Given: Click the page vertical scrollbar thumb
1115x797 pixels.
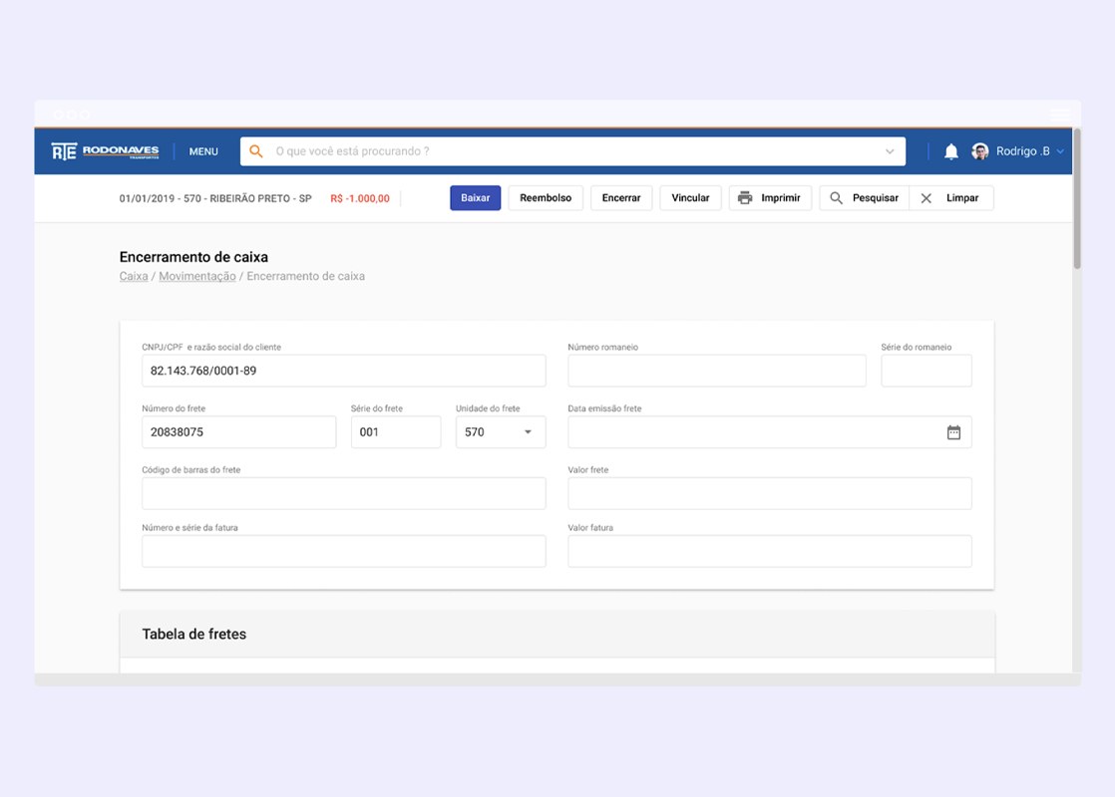Looking at the screenshot, I should (1076, 199).
